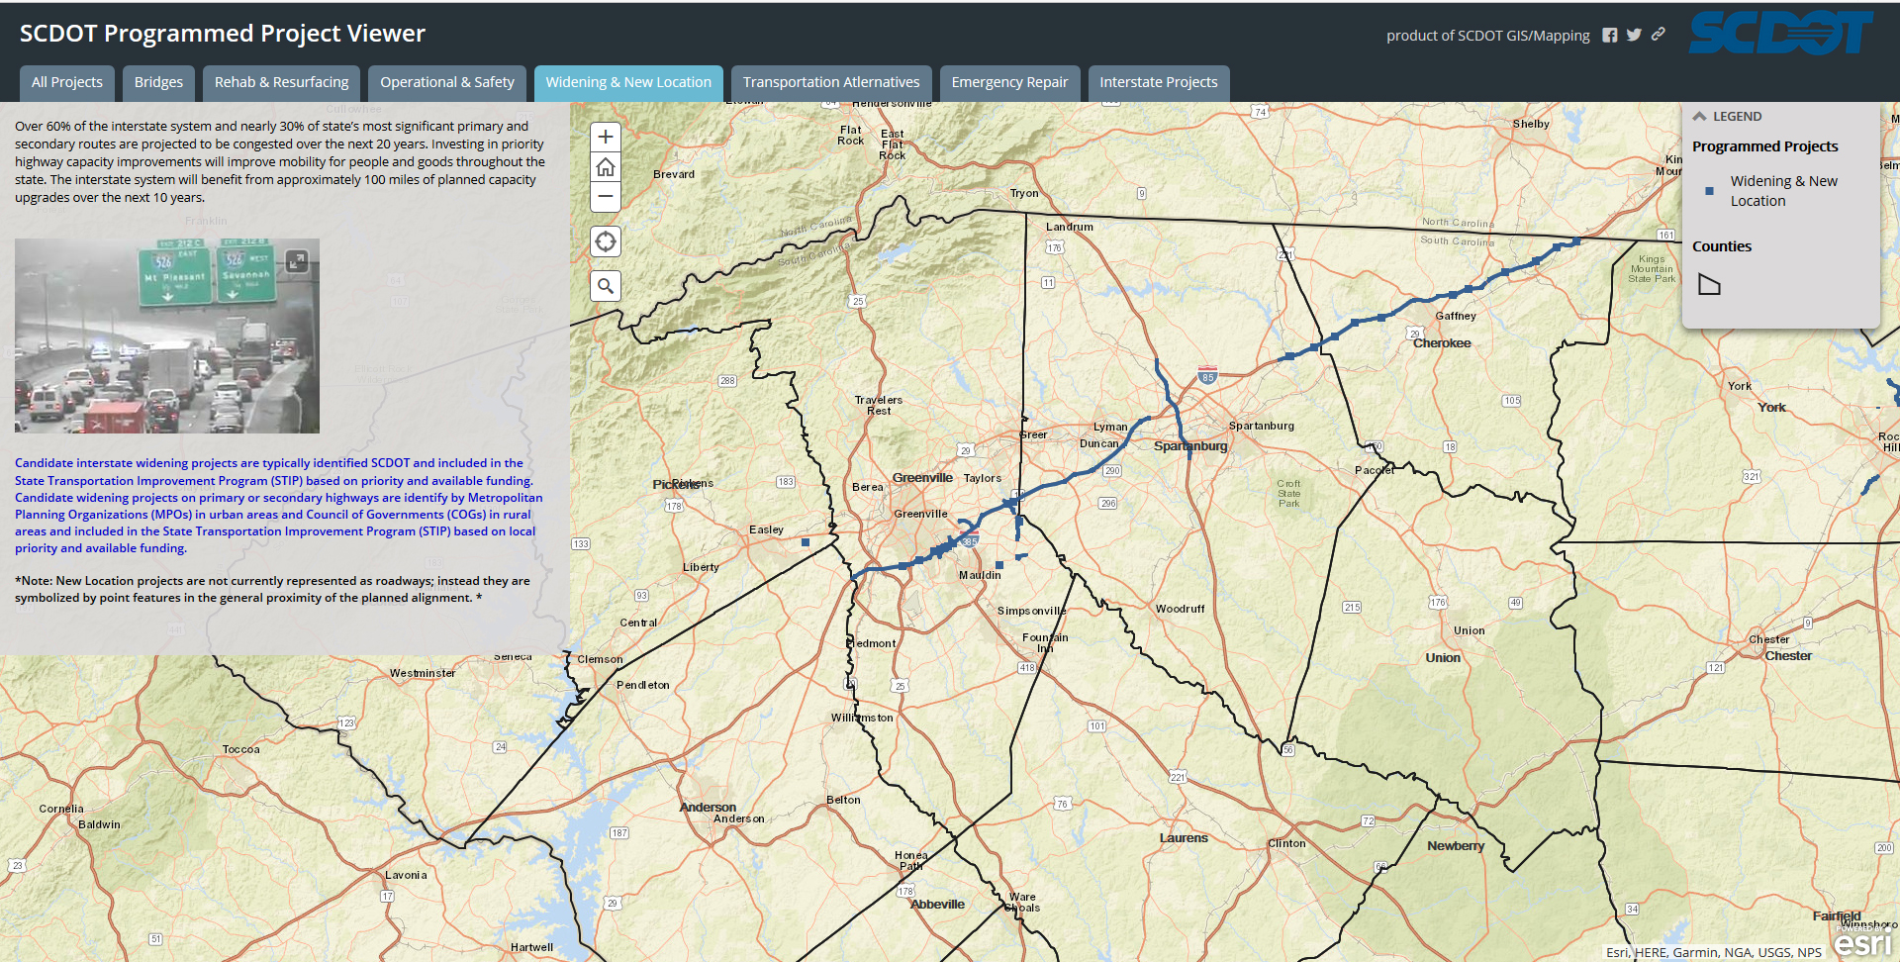Click the map Home extent button

[x=606, y=167]
